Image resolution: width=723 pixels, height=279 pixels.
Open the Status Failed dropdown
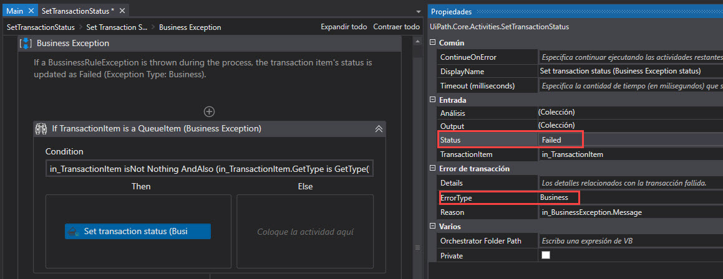coord(630,139)
